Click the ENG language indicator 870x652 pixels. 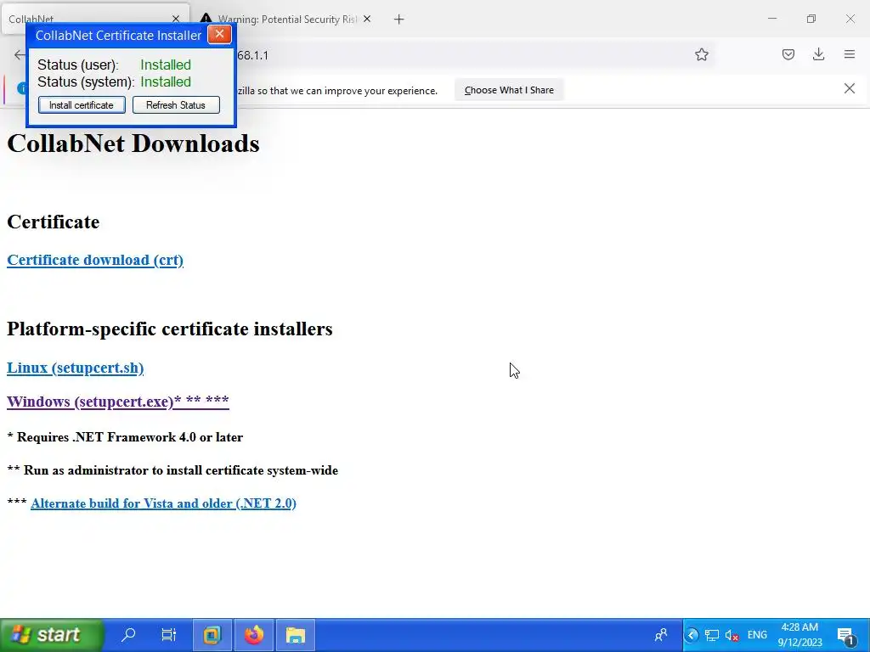(757, 635)
